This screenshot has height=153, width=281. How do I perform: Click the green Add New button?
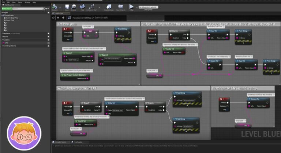click(7, 9)
